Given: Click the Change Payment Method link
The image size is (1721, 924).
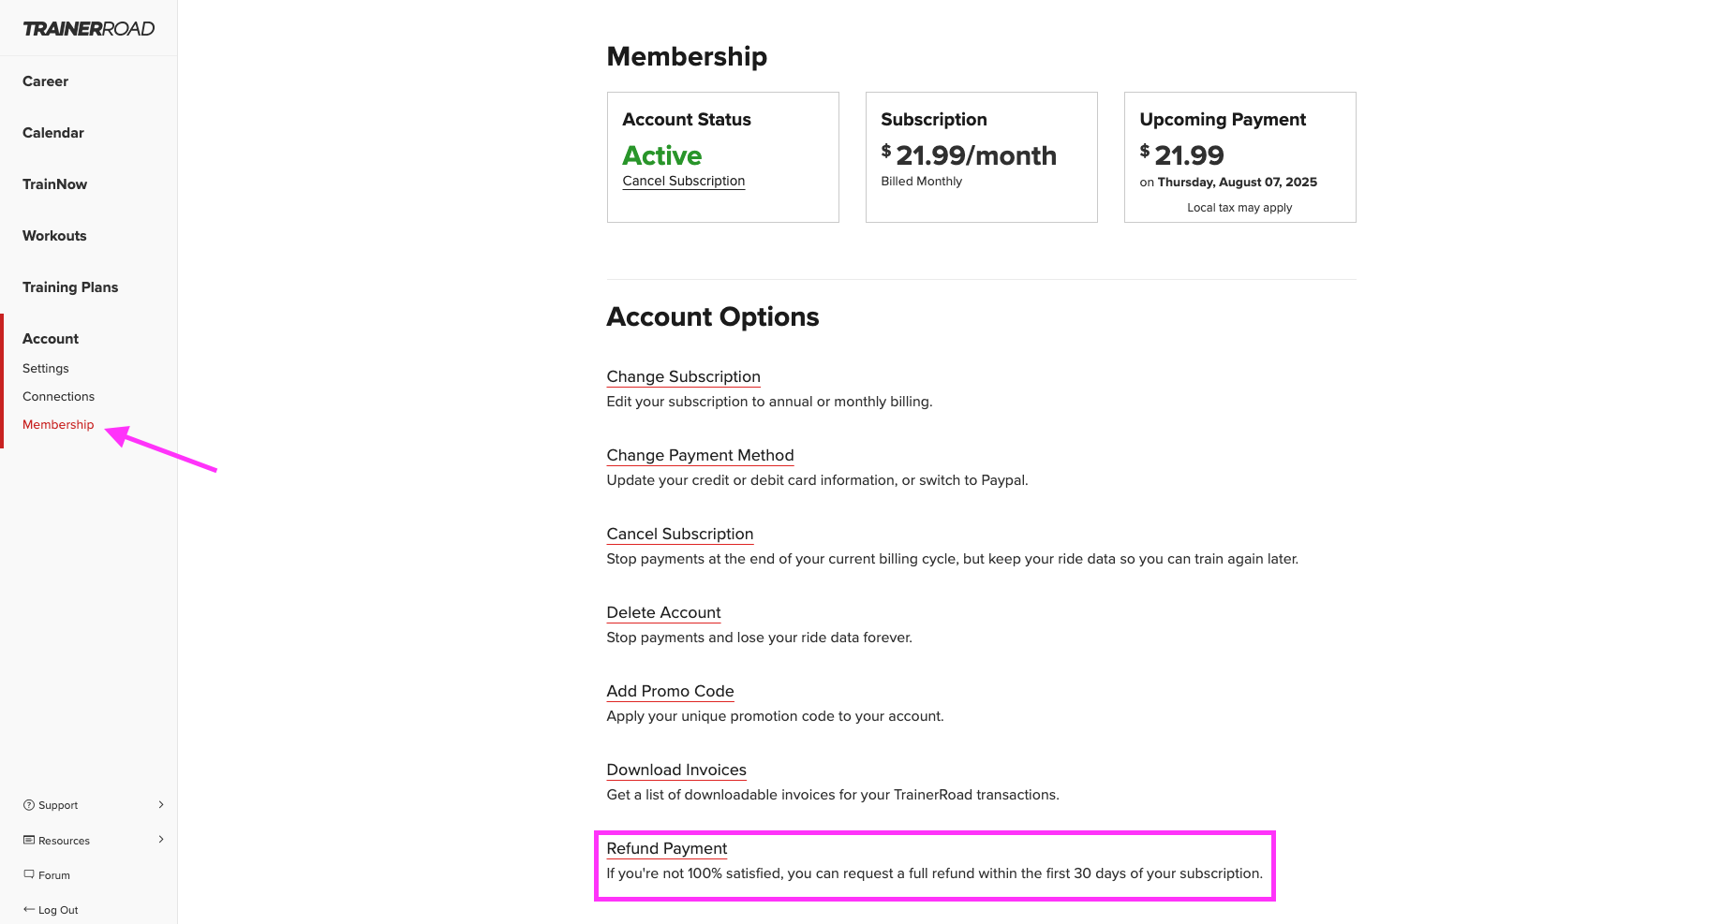Looking at the screenshot, I should click(x=700, y=455).
